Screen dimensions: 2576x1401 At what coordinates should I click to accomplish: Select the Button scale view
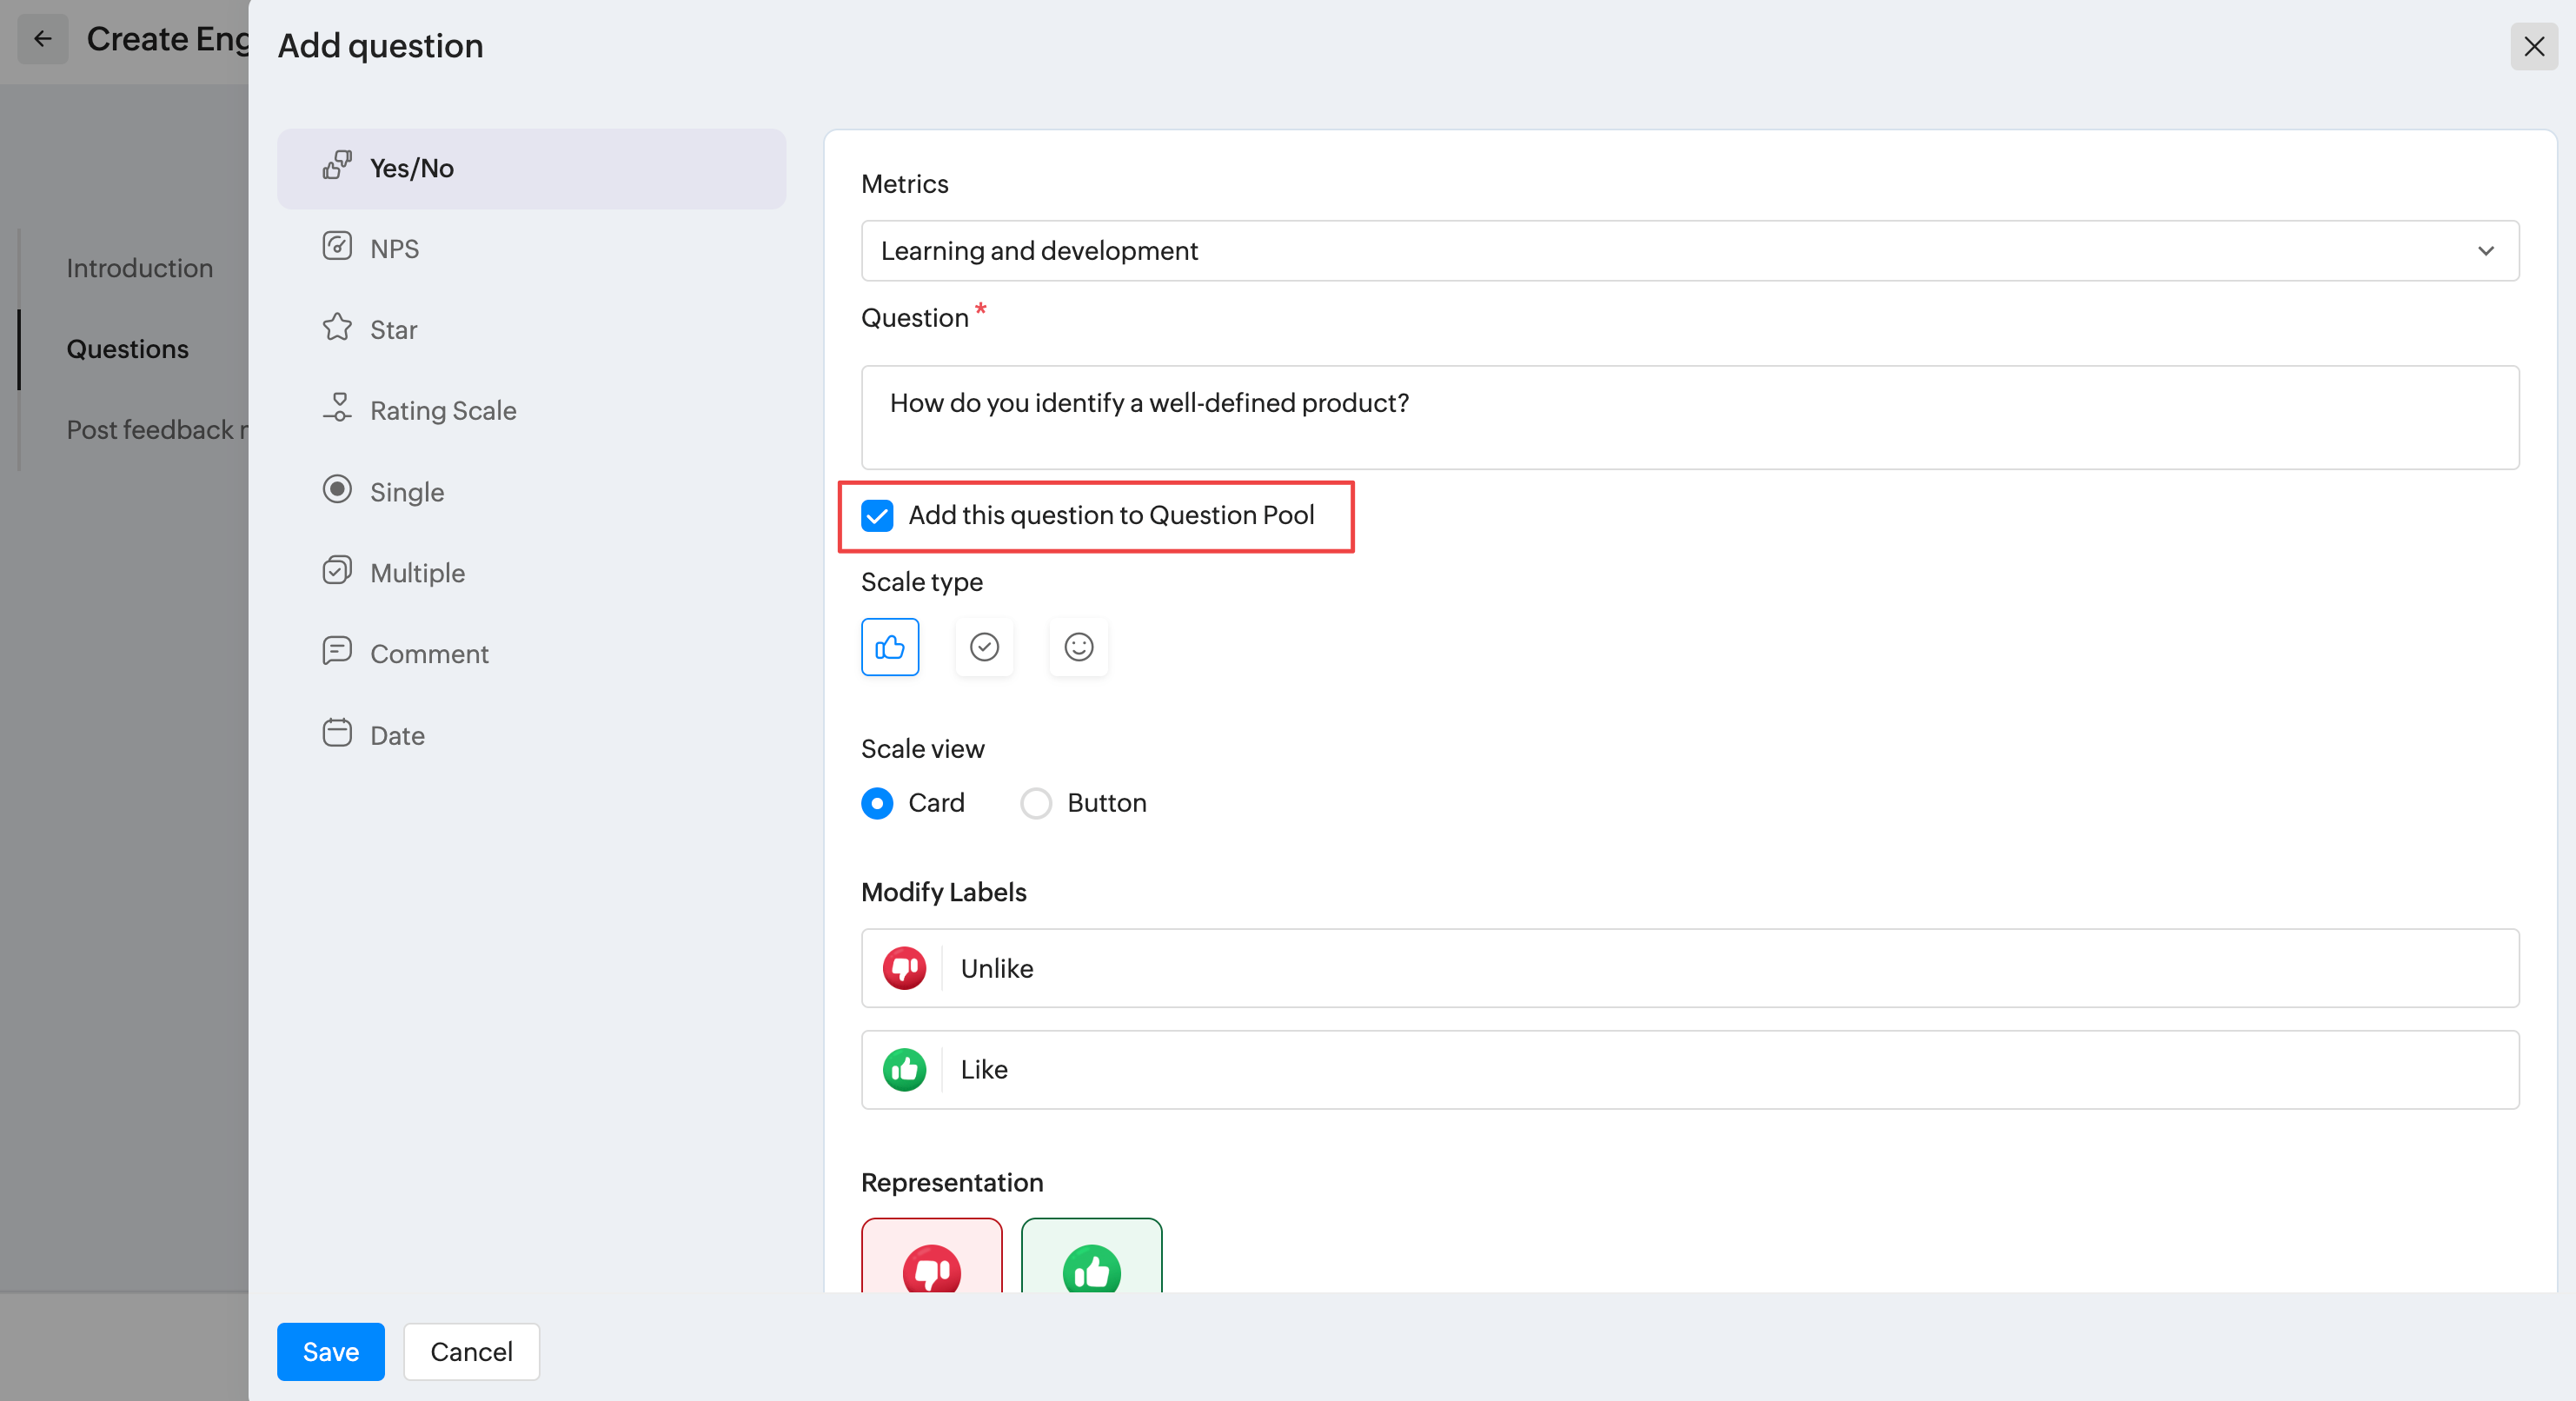point(1036,803)
